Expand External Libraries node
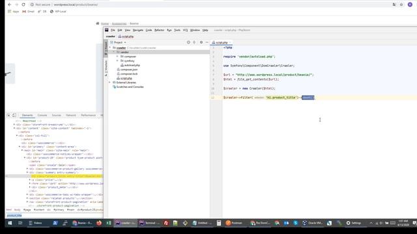This screenshot has width=417, height=234. pos(109,83)
